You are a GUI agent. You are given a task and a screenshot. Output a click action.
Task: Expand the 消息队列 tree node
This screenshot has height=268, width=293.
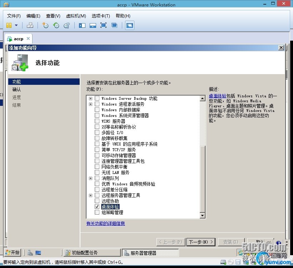point(90,178)
